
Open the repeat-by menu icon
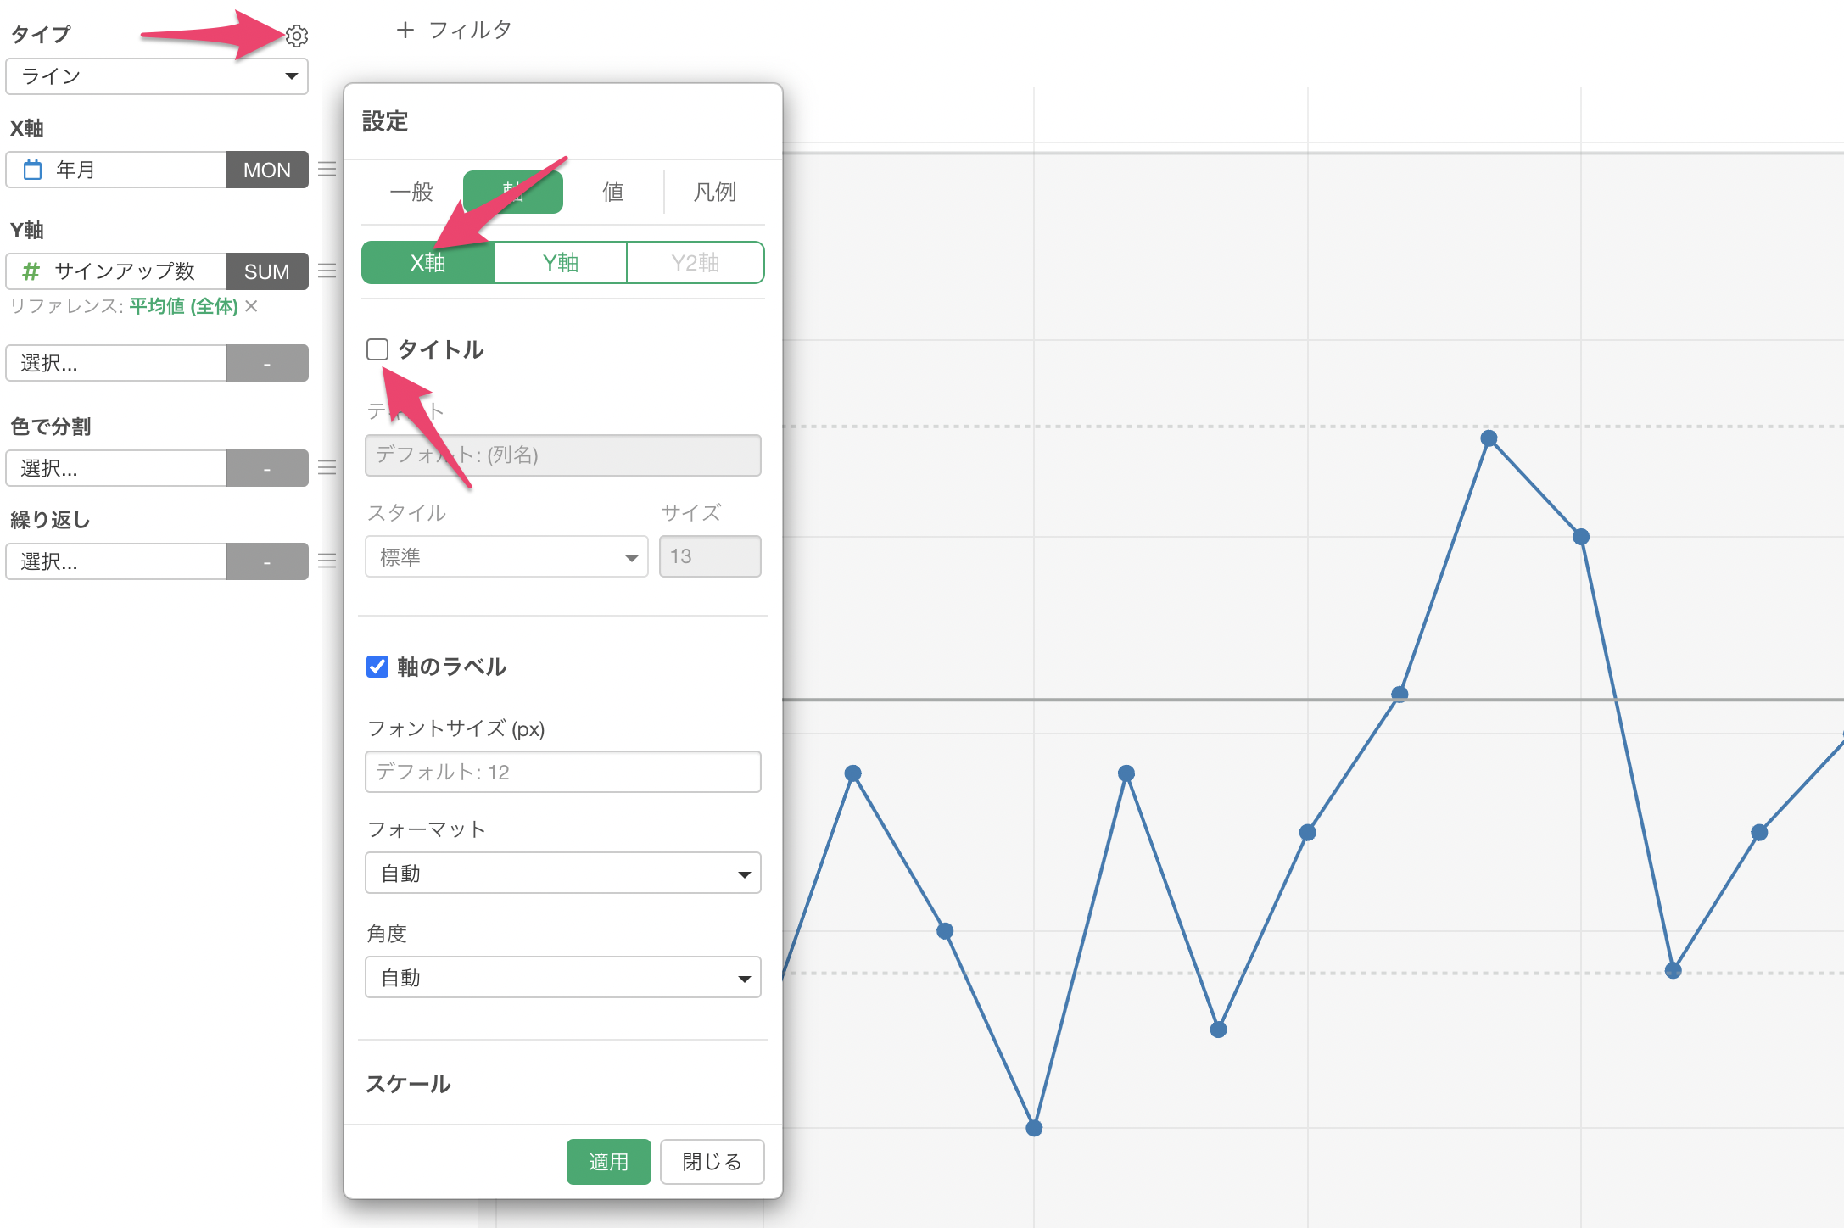[327, 561]
